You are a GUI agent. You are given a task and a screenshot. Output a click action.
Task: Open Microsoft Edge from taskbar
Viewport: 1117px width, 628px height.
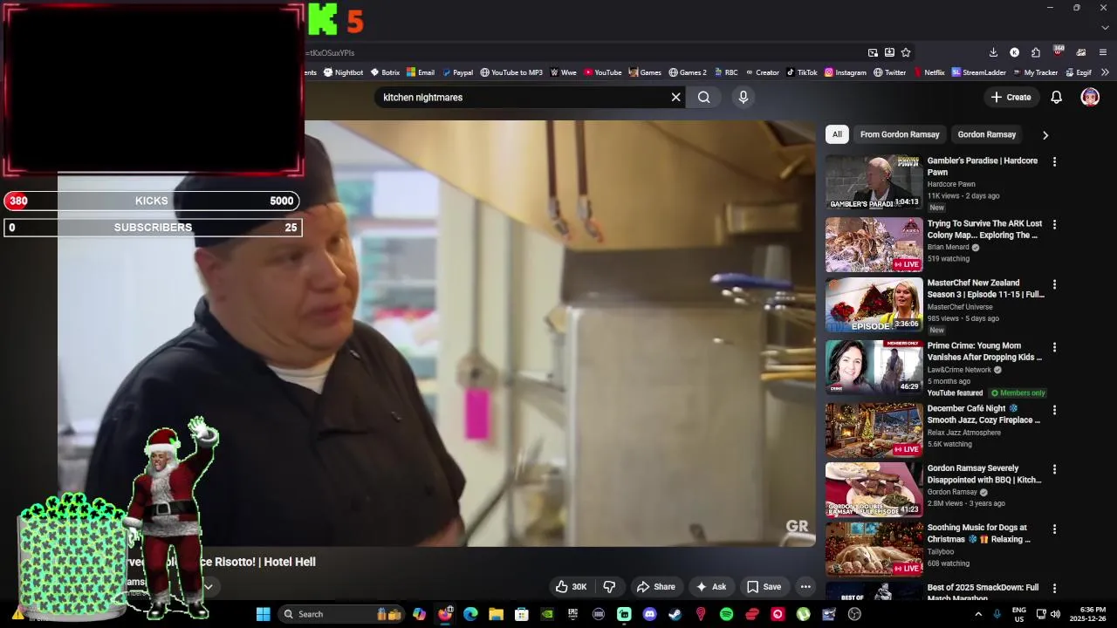pyautogui.click(x=470, y=614)
